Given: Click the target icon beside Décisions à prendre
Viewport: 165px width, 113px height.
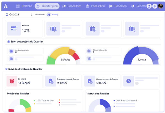Looking at the screenshot, I should (x=89, y=51).
